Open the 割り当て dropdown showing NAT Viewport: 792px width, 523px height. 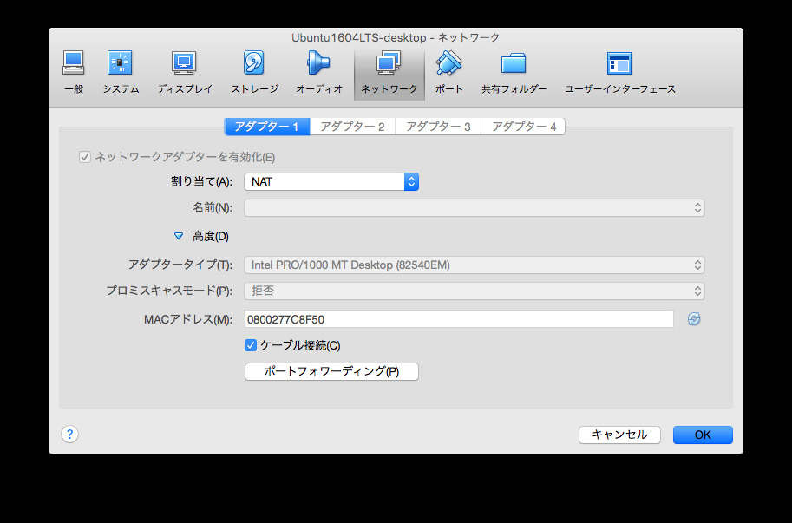tap(331, 182)
